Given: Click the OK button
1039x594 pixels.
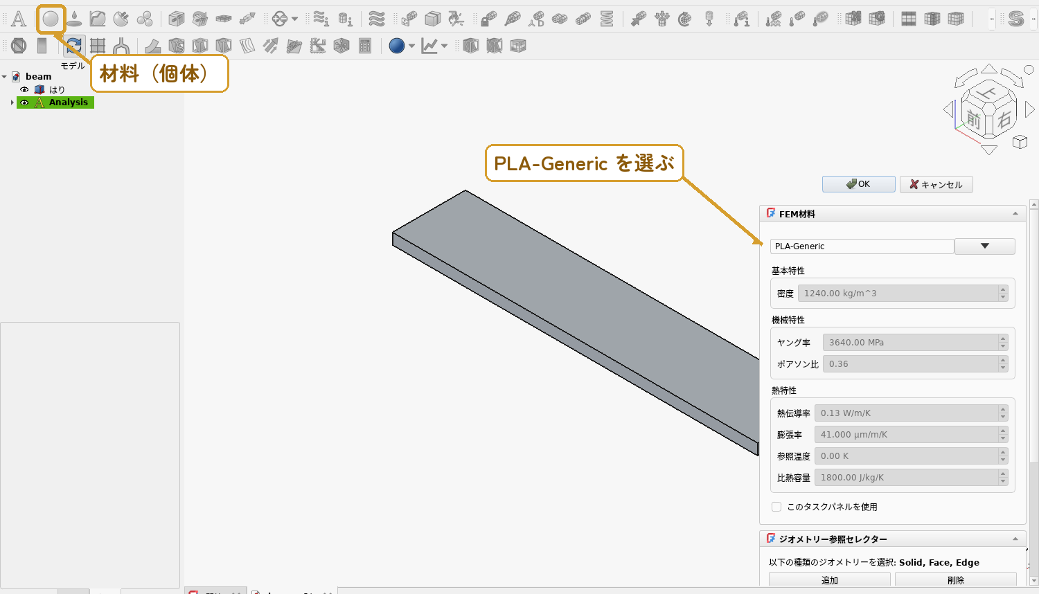Looking at the screenshot, I should click(x=858, y=184).
